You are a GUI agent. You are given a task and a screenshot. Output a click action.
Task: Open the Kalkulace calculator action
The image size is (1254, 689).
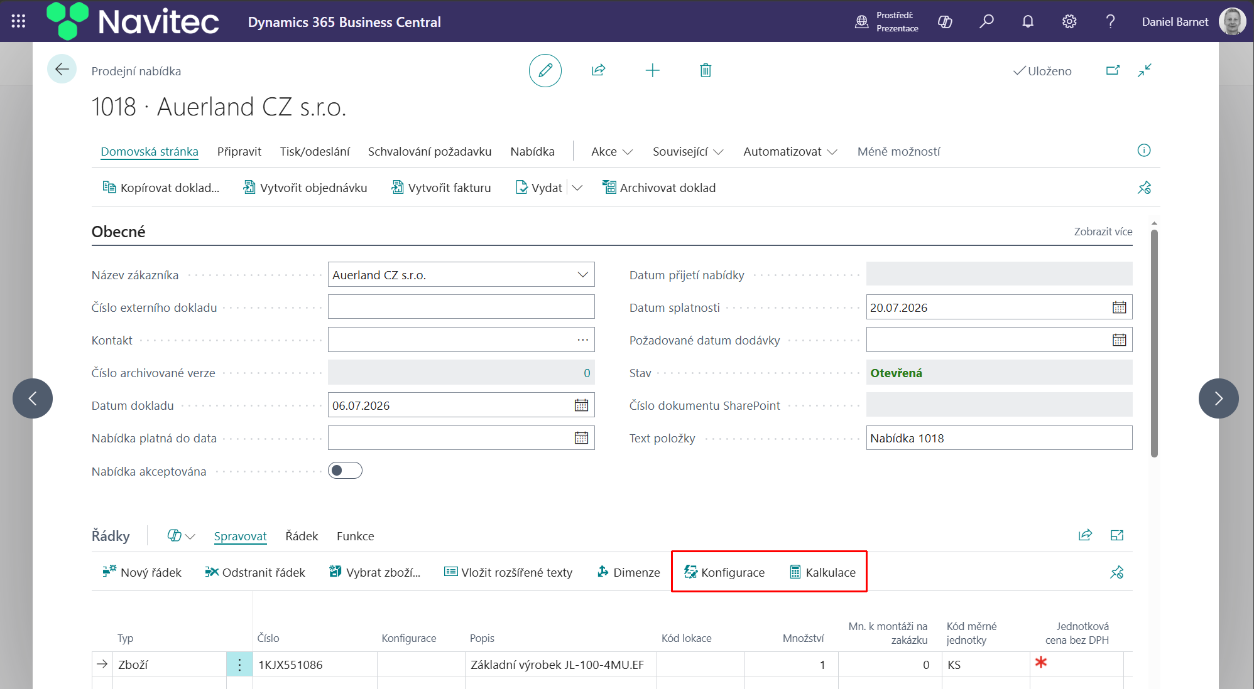coord(822,572)
